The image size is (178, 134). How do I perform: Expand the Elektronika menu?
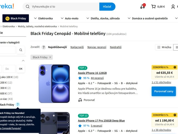pos(43,18)
